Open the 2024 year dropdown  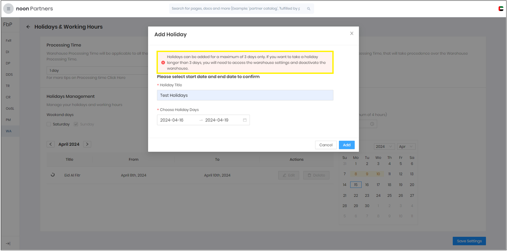click(x=384, y=146)
